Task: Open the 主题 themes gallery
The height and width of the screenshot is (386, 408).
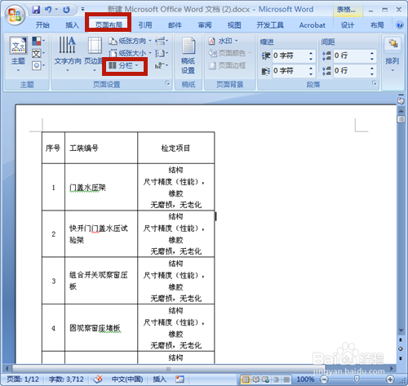Action: coord(18,55)
